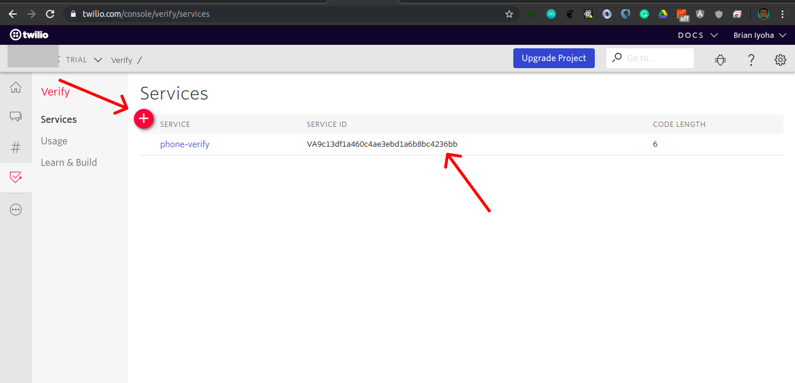795x383 pixels.
Task: Expand the DOCS dropdown
Action: pos(698,35)
